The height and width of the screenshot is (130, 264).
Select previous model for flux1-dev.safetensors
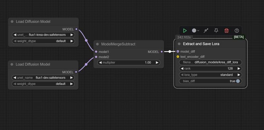point(15,78)
